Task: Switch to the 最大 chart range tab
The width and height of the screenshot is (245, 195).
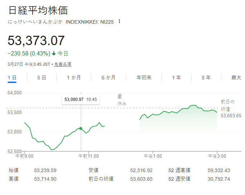Action: tap(236, 78)
